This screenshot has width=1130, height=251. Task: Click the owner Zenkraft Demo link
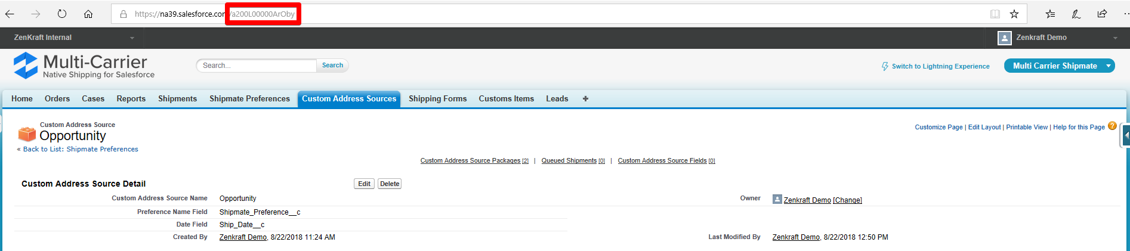coord(807,200)
